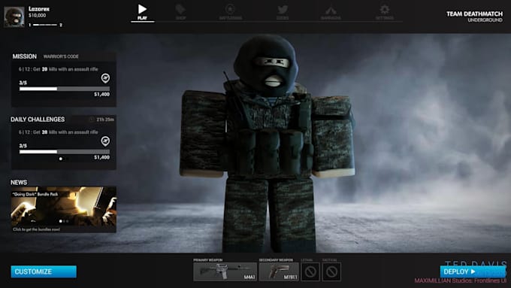
Task: Click the Mission $1,400 reward
Action: [101, 95]
